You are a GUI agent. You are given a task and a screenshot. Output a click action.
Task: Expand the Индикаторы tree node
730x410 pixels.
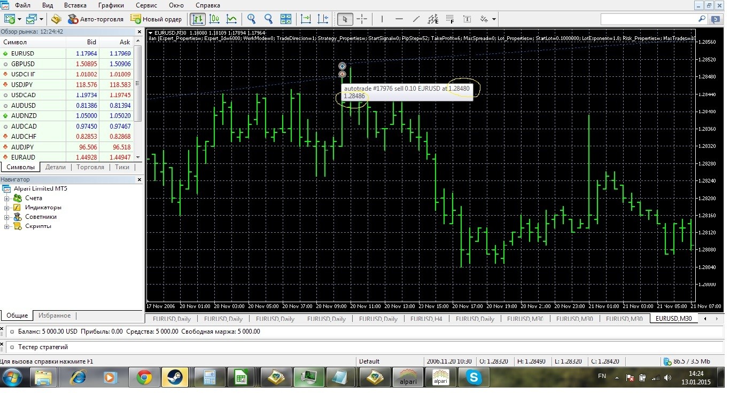(7, 208)
